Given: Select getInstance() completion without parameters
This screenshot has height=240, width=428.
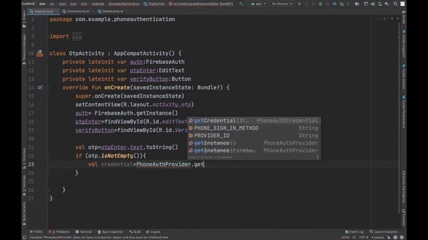Looking at the screenshot, I should [x=254, y=143].
